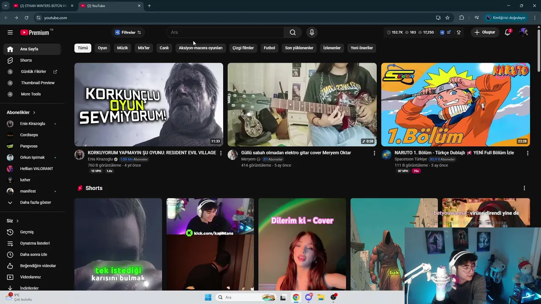Image resolution: width=541 pixels, height=304 pixels.
Task: Select the Mix'ler filter chip
Action: pyautogui.click(x=144, y=48)
